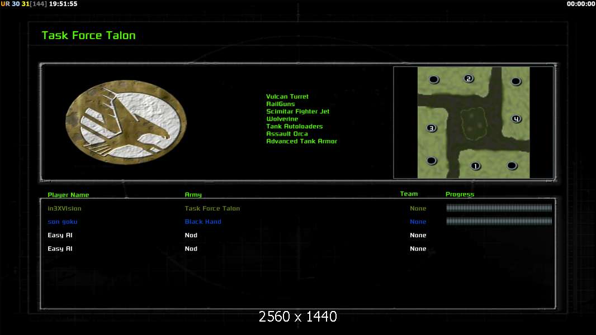
Task: Click the Army column header
Action: coord(193,195)
